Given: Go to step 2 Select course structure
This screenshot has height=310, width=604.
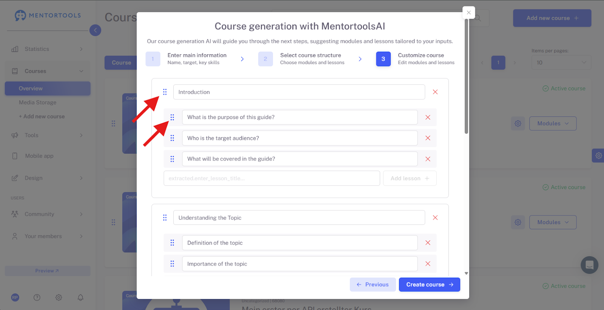Looking at the screenshot, I should point(301,59).
